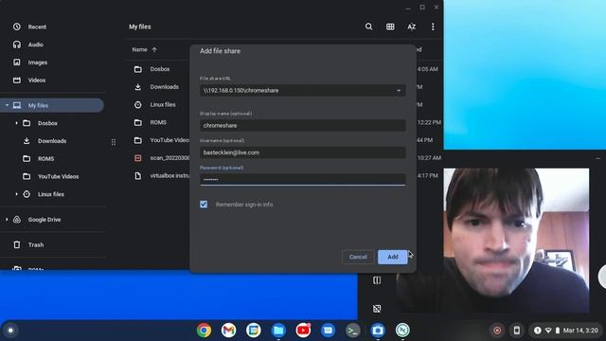This screenshot has width=606, height=341.
Task: Click the Password field
Action: point(303,179)
